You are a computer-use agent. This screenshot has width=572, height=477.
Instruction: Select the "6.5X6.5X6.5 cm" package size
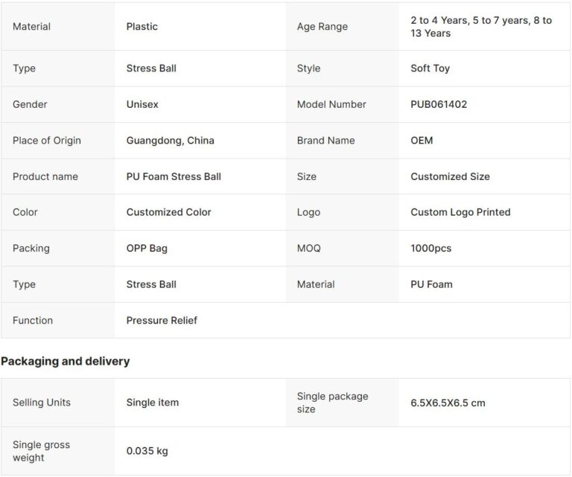pyautogui.click(x=448, y=403)
